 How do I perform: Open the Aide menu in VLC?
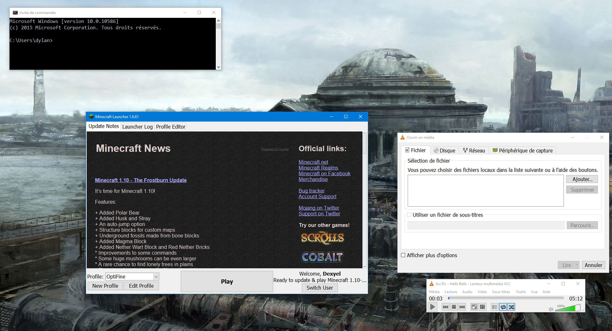coord(546,292)
